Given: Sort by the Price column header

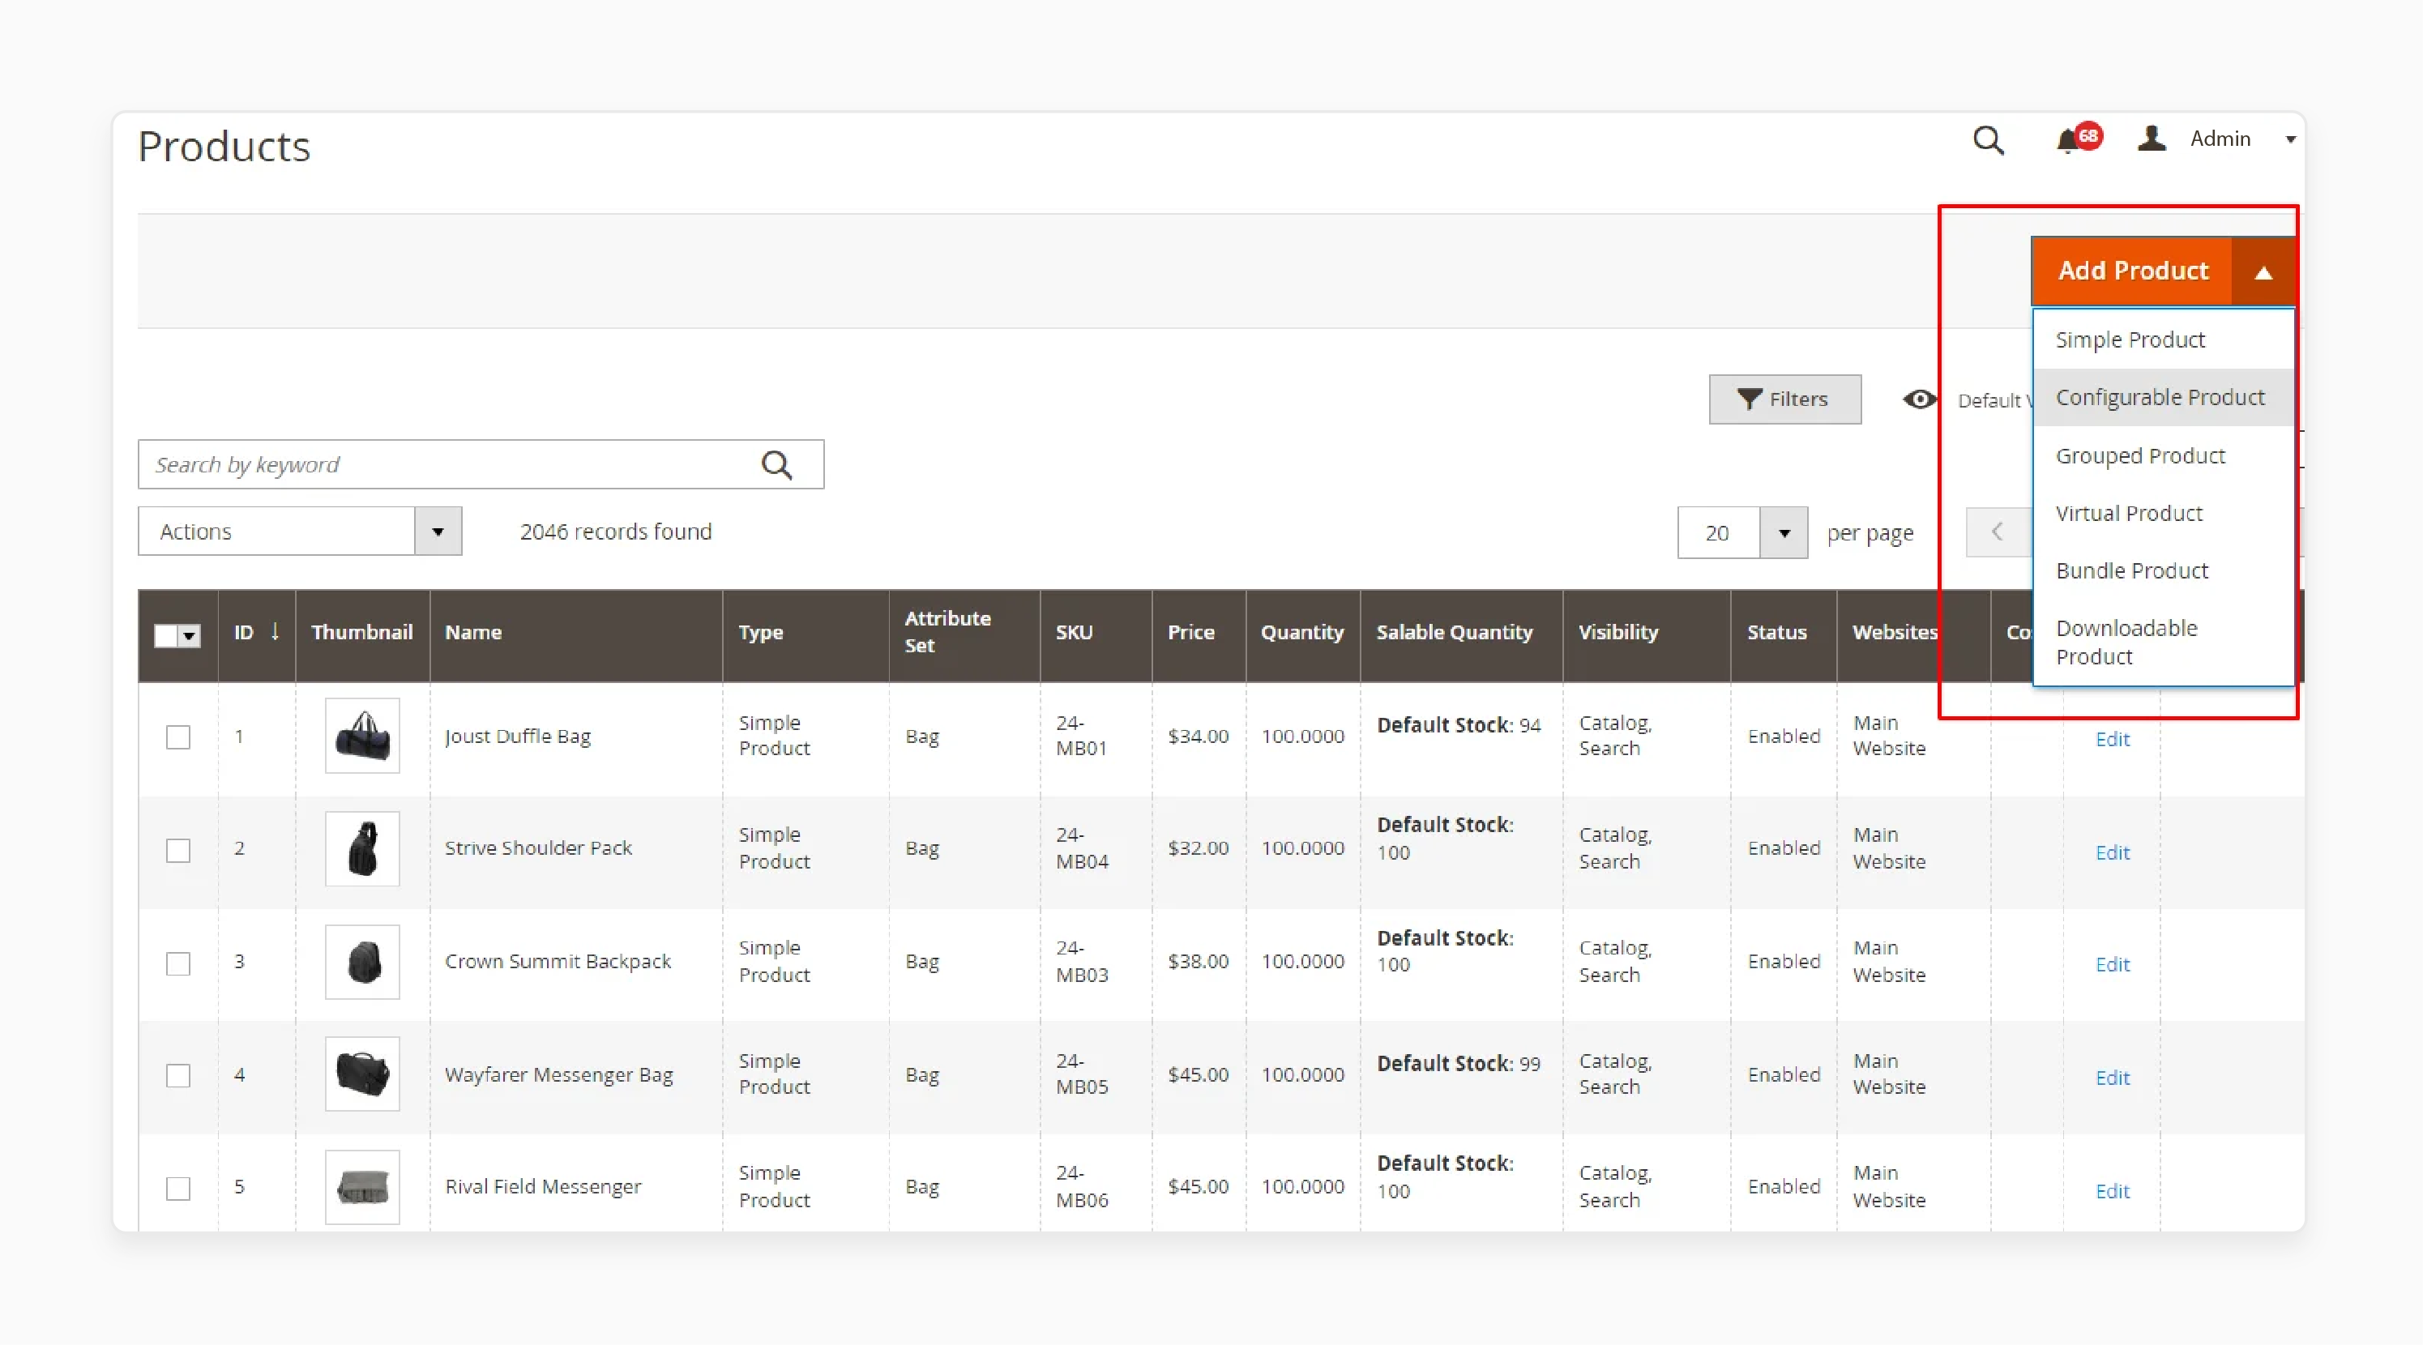Looking at the screenshot, I should pyautogui.click(x=1199, y=632).
